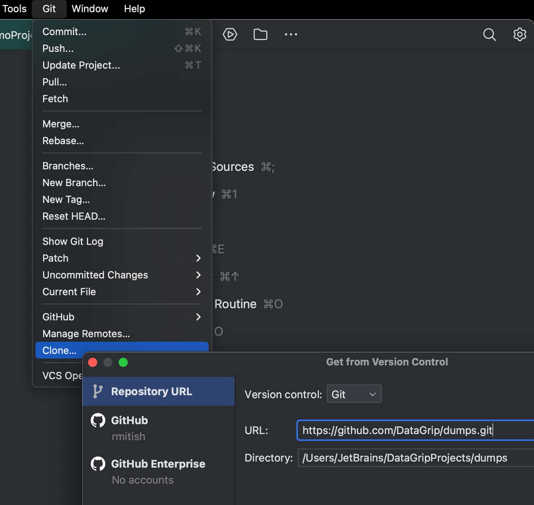534x505 pixels.
Task: Open IDE Settings via the gear icon
Action: [520, 34]
